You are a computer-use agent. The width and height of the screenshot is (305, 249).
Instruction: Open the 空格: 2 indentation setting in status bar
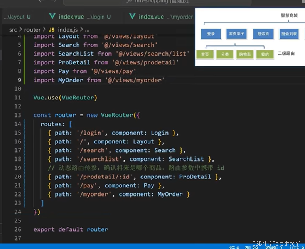[x=273, y=247]
